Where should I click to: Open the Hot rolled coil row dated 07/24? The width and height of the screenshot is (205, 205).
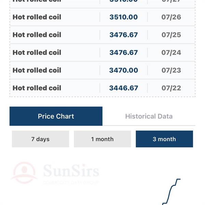point(102,53)
